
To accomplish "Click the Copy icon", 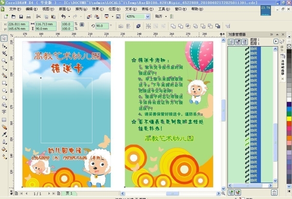I will coord(46,17).
